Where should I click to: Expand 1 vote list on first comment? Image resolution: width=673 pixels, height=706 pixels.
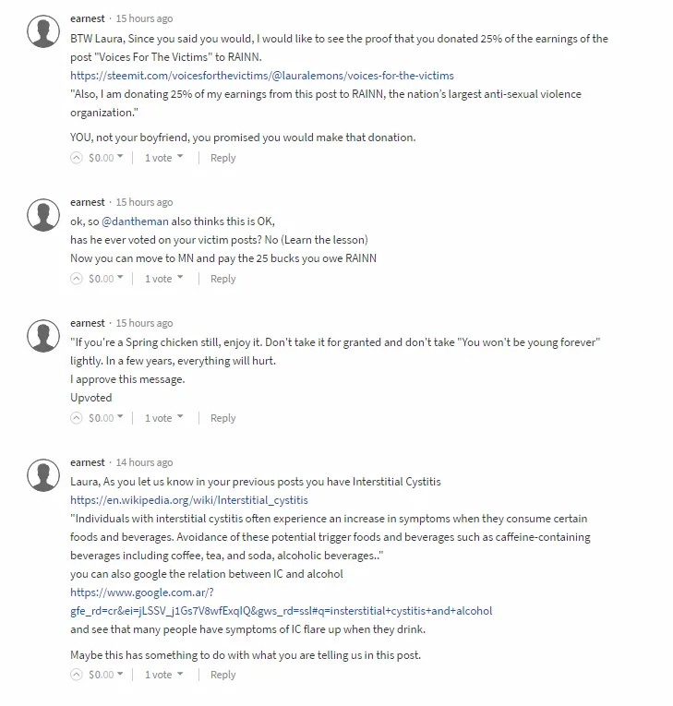point(164,158)
